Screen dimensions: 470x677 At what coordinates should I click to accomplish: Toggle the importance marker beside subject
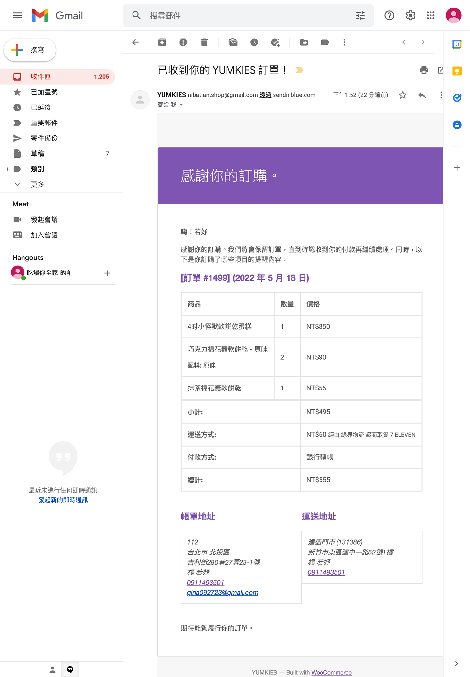click(x=299, y=70)
